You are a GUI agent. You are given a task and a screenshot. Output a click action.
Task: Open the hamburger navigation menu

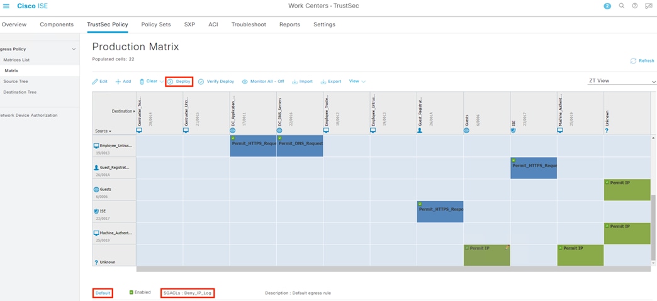(x=6, y=6)
